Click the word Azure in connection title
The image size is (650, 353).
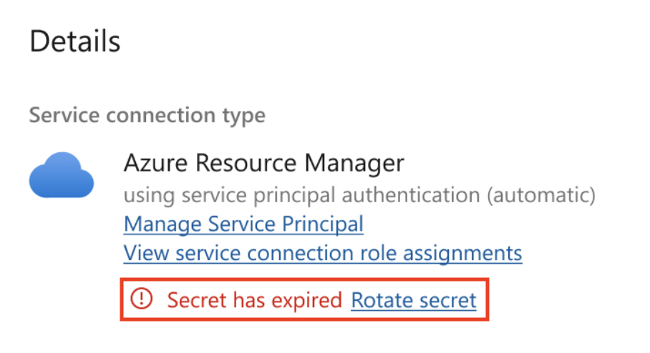pyautogui.click(x=152, y=163)
